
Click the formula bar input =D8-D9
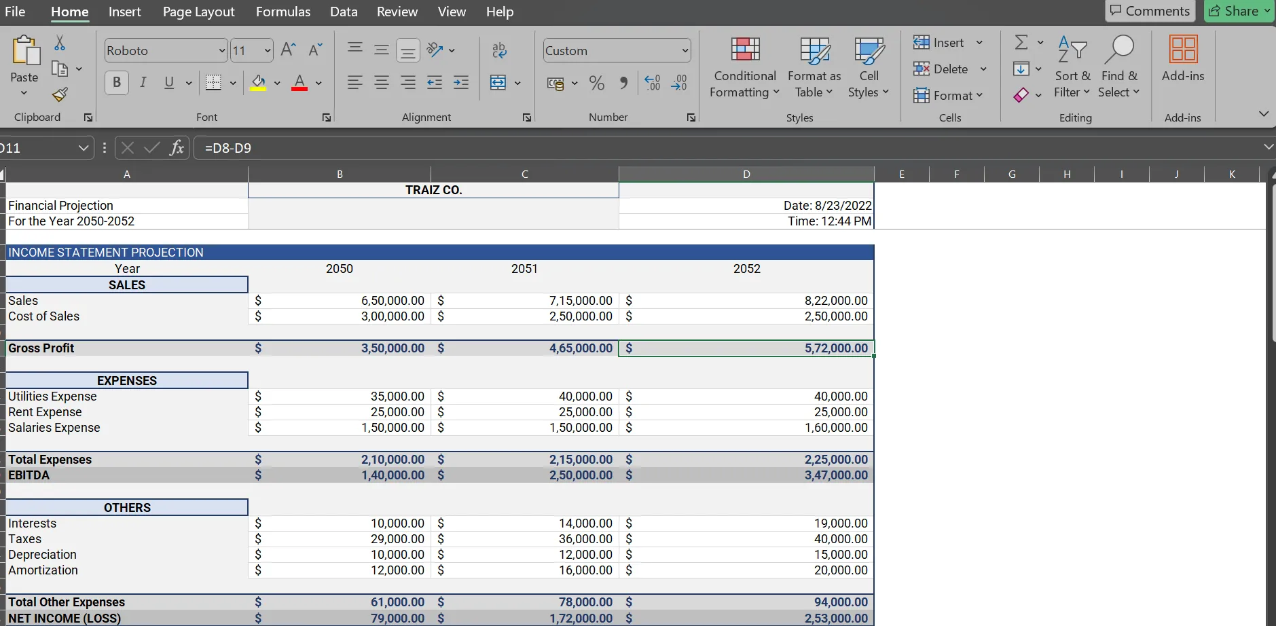click(727, 147)
